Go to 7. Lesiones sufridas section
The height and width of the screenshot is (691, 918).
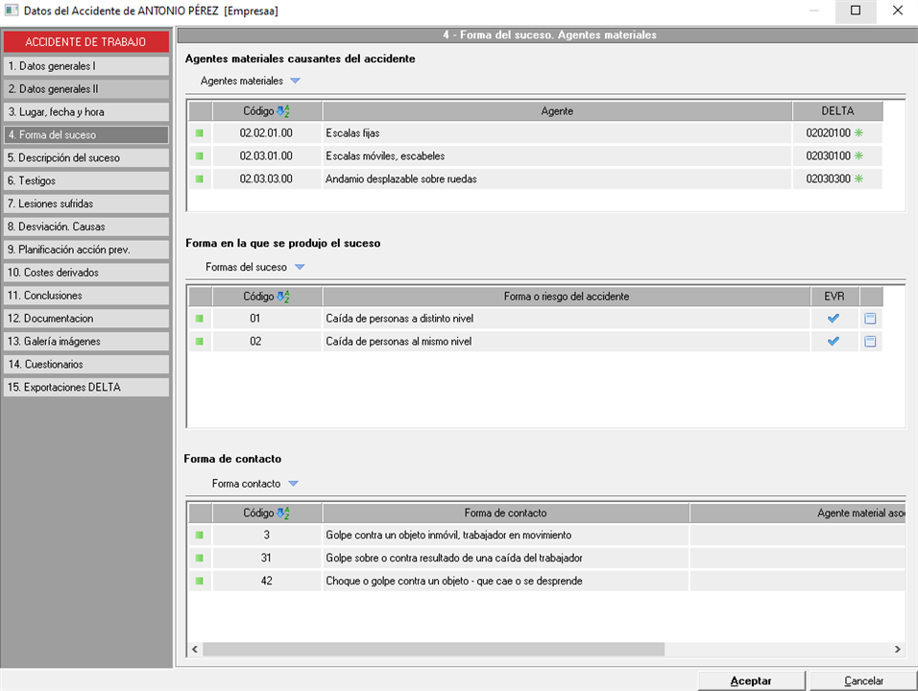pyautogui.click(x=85, y=203)
